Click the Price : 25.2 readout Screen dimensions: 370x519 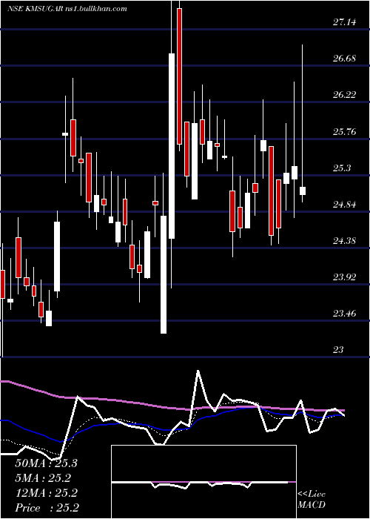[x=46, y=507]
